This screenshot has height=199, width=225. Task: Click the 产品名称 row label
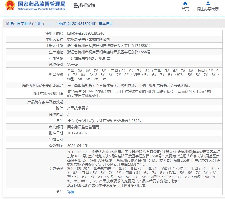pyautogui.click(x=56, y=58)
